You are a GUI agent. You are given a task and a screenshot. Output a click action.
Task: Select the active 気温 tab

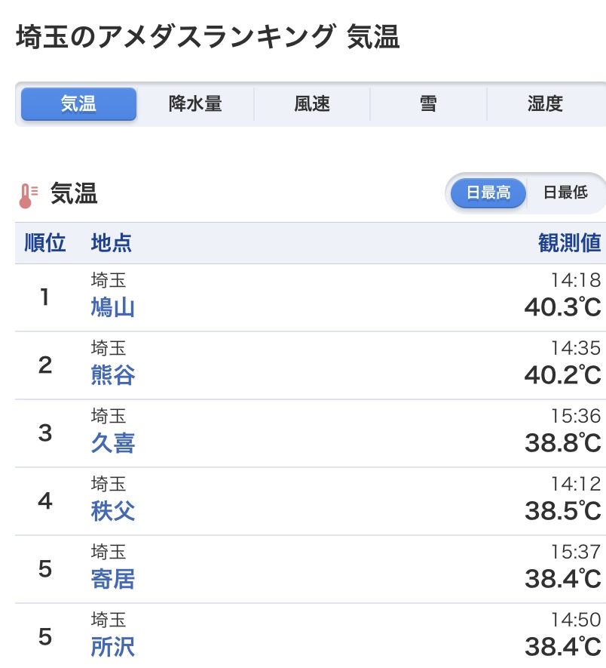(78, 104)
